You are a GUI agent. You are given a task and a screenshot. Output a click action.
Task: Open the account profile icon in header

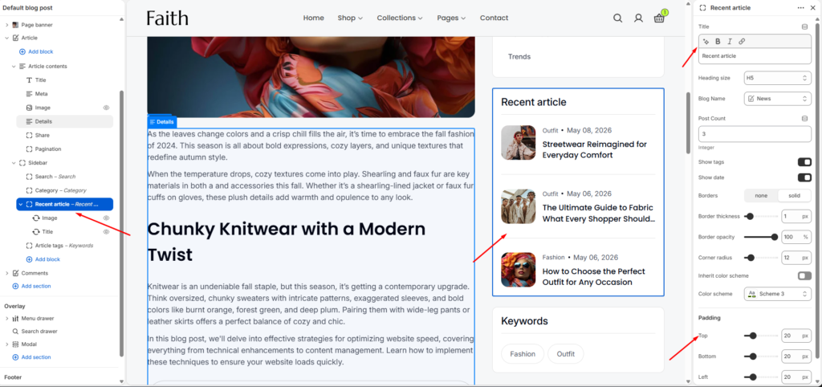638,18
